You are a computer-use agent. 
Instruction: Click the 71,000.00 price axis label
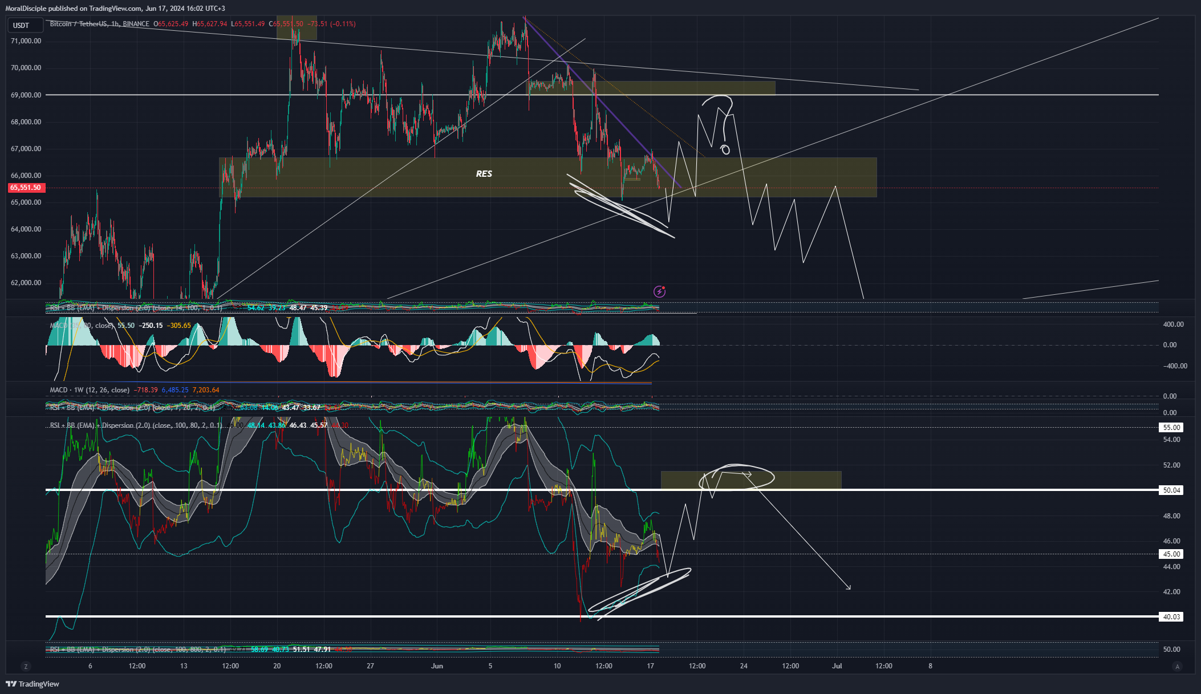coord(26,41)
